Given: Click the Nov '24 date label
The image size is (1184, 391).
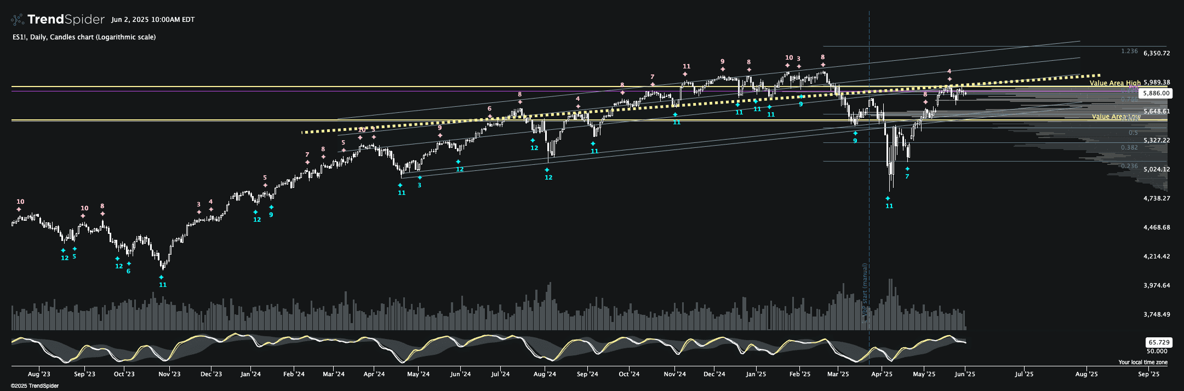Looking at the screenshot, I should click(674, 374).
